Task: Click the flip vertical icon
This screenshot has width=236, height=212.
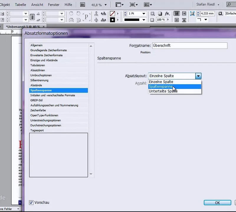Action: pos(78,20)
